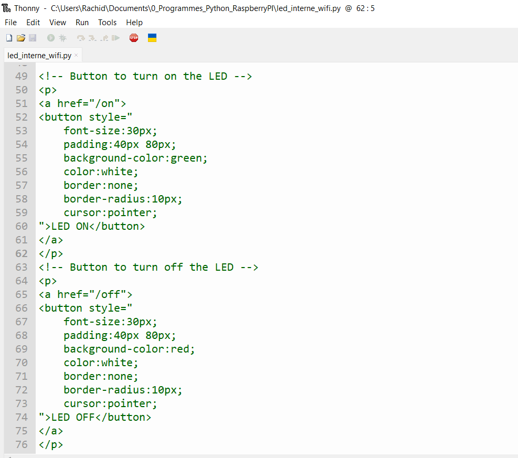Open the File menu

click(x=10, y=23)
